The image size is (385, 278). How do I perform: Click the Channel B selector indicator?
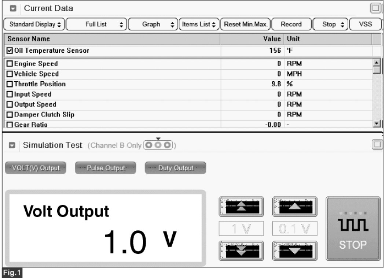click(158, 145)
